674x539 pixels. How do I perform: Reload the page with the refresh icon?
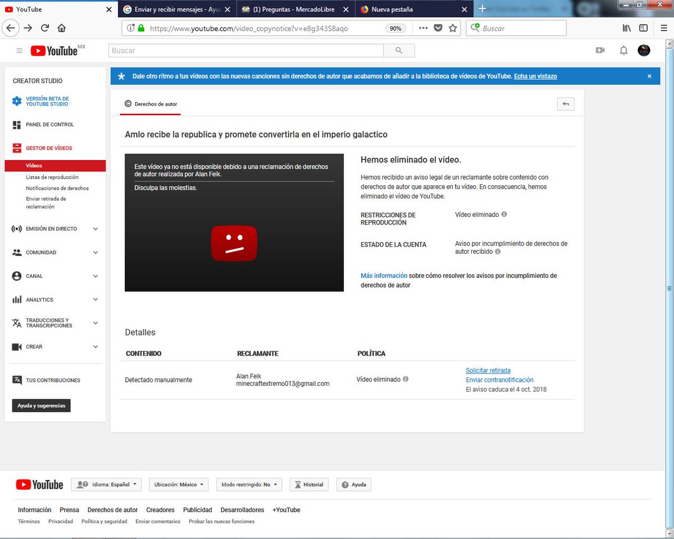(45, 28)
